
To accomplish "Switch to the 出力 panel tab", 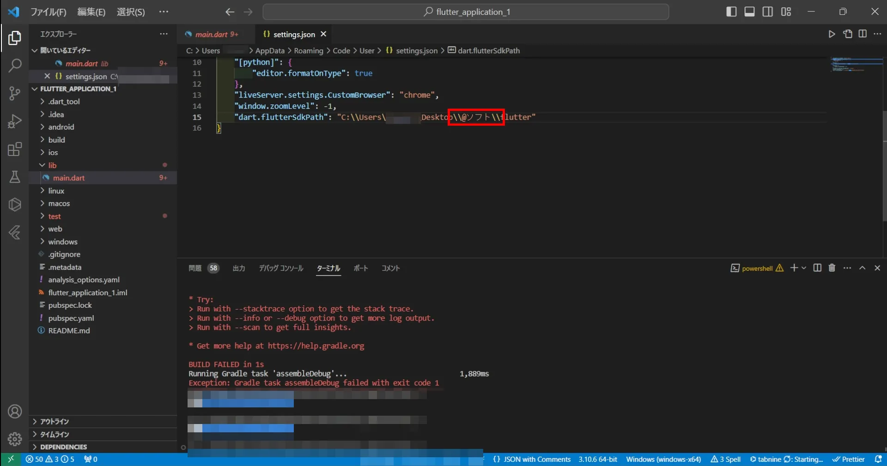I will pos(239,268).
